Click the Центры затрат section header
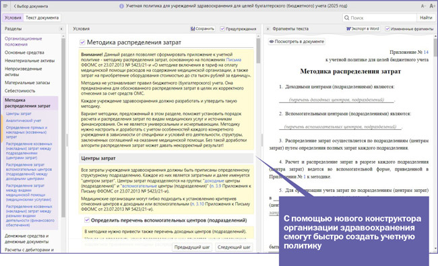 tap(166, 158)
